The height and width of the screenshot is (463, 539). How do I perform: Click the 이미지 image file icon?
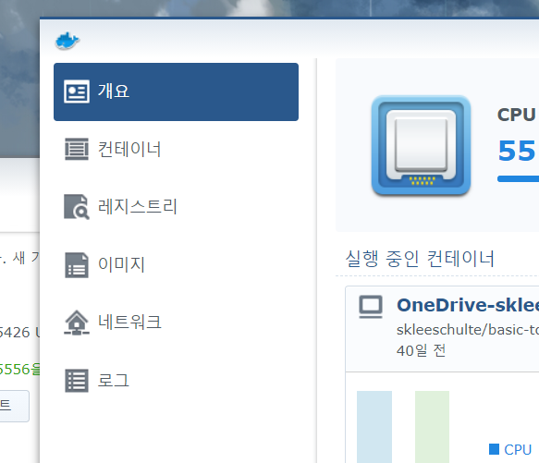[77, 265]
